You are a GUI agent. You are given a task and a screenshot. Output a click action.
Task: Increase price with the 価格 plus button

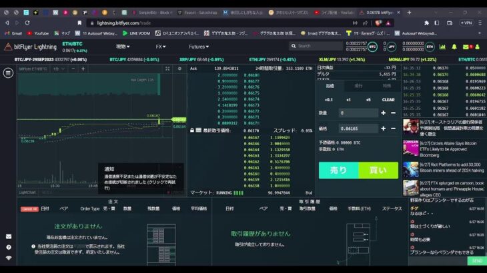pos(384,129)
